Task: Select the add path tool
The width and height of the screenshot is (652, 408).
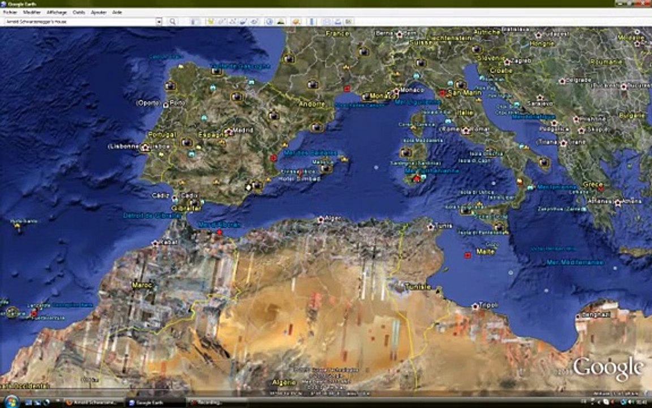Action: [x=233, y=22]
